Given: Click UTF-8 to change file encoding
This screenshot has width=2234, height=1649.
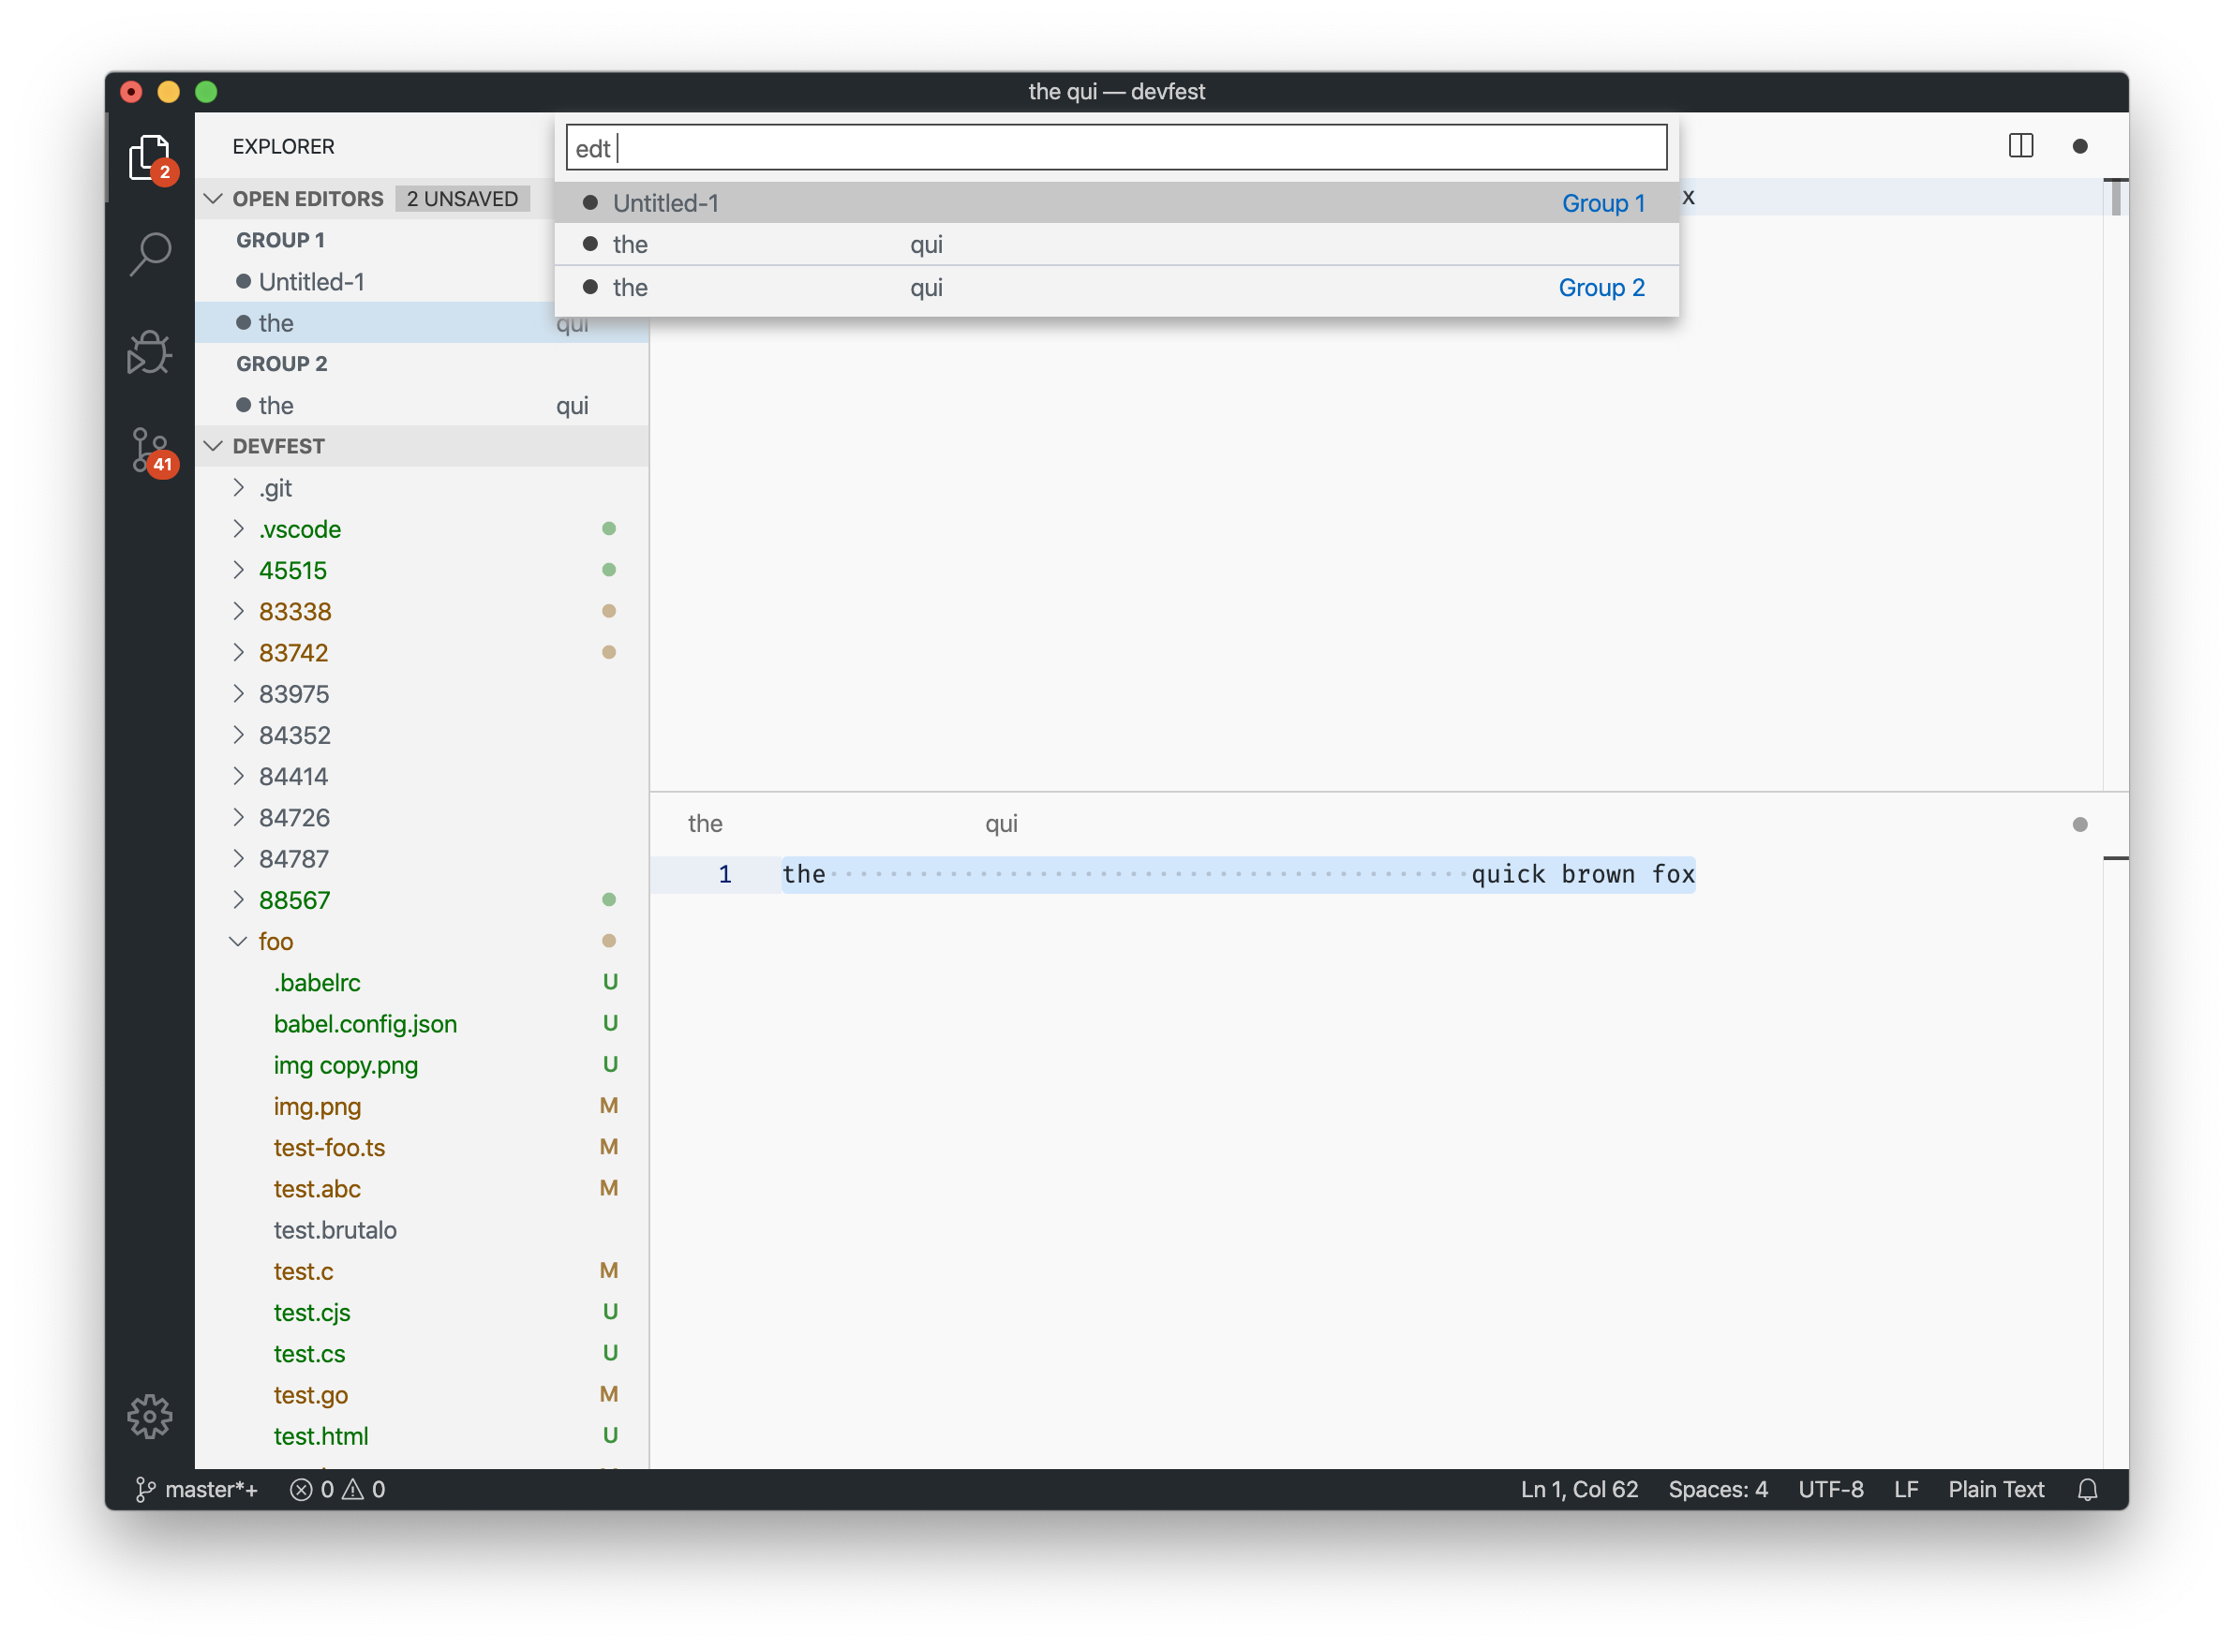Looking at the screenshot, I should (x=1831, y=1490).
